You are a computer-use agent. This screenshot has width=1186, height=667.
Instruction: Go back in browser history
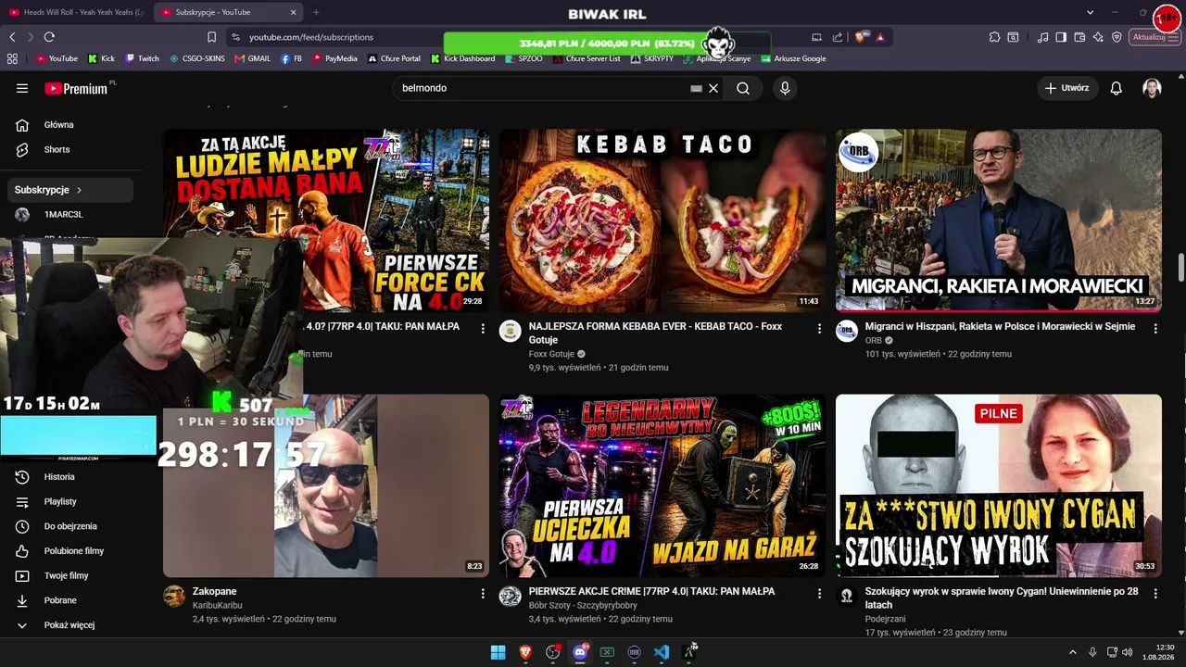point(12,37)
